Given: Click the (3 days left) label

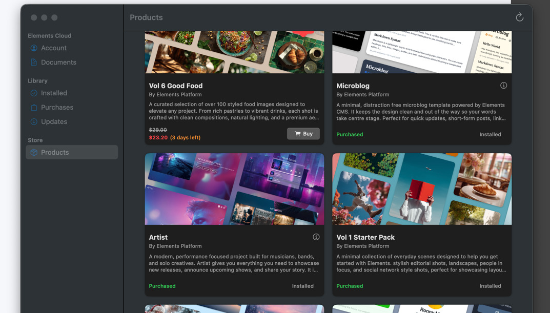Looking at the screenshot, I should pyautogui.click(x=185, y=137).
